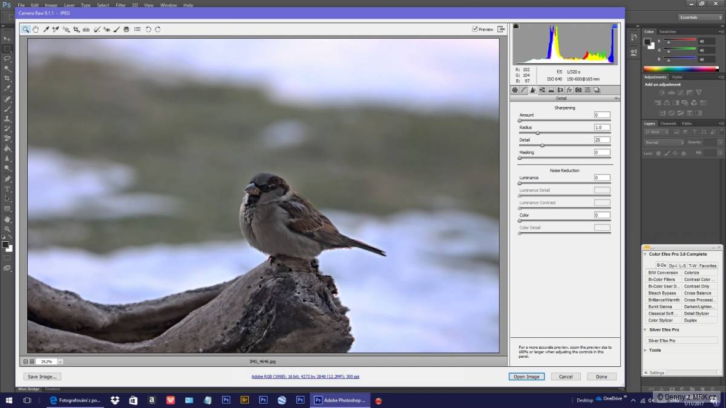Select the Hand tool in Camera Raw toolbar
The width and height of the screenshot is (726, 408).
[36, 29]
